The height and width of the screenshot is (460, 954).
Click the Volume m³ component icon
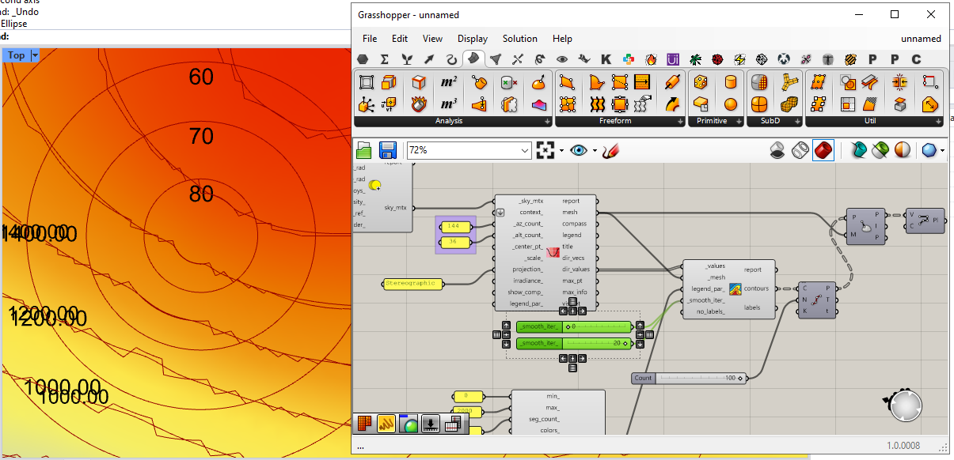pyautogui.click(x=448, y=104)
